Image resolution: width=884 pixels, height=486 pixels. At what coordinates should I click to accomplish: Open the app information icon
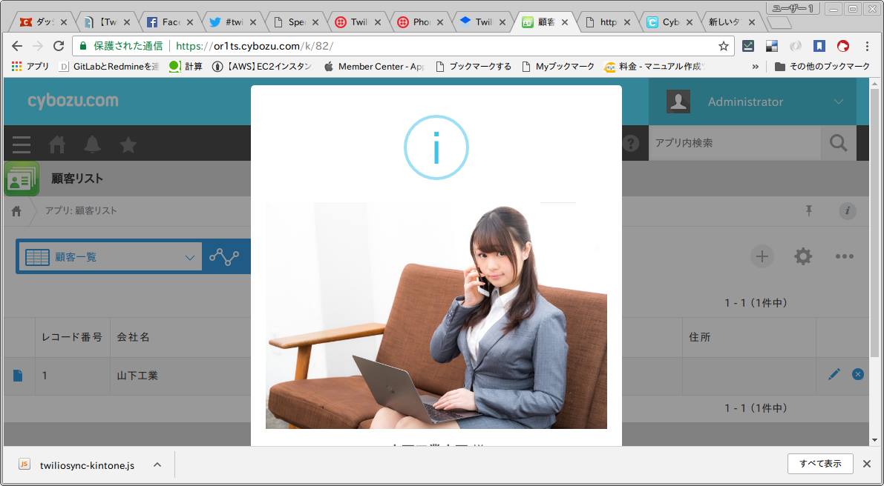[x=848, y=211]
